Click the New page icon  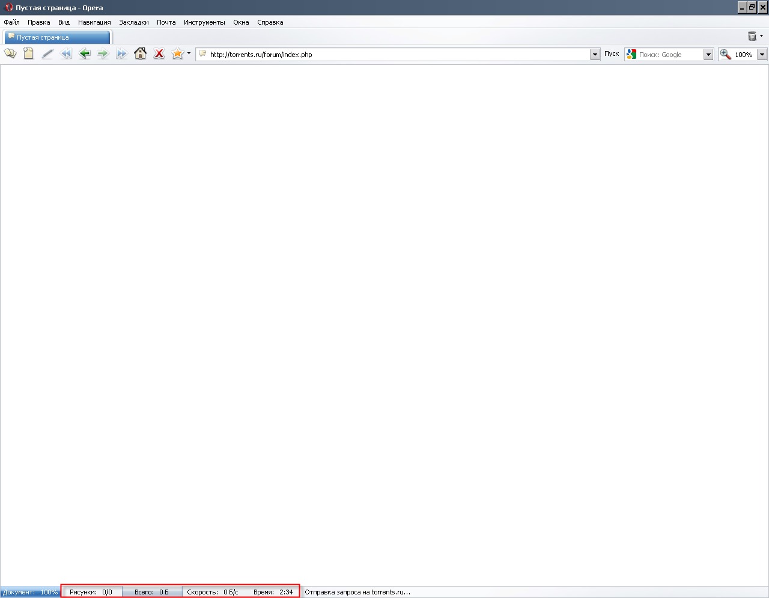28,54
